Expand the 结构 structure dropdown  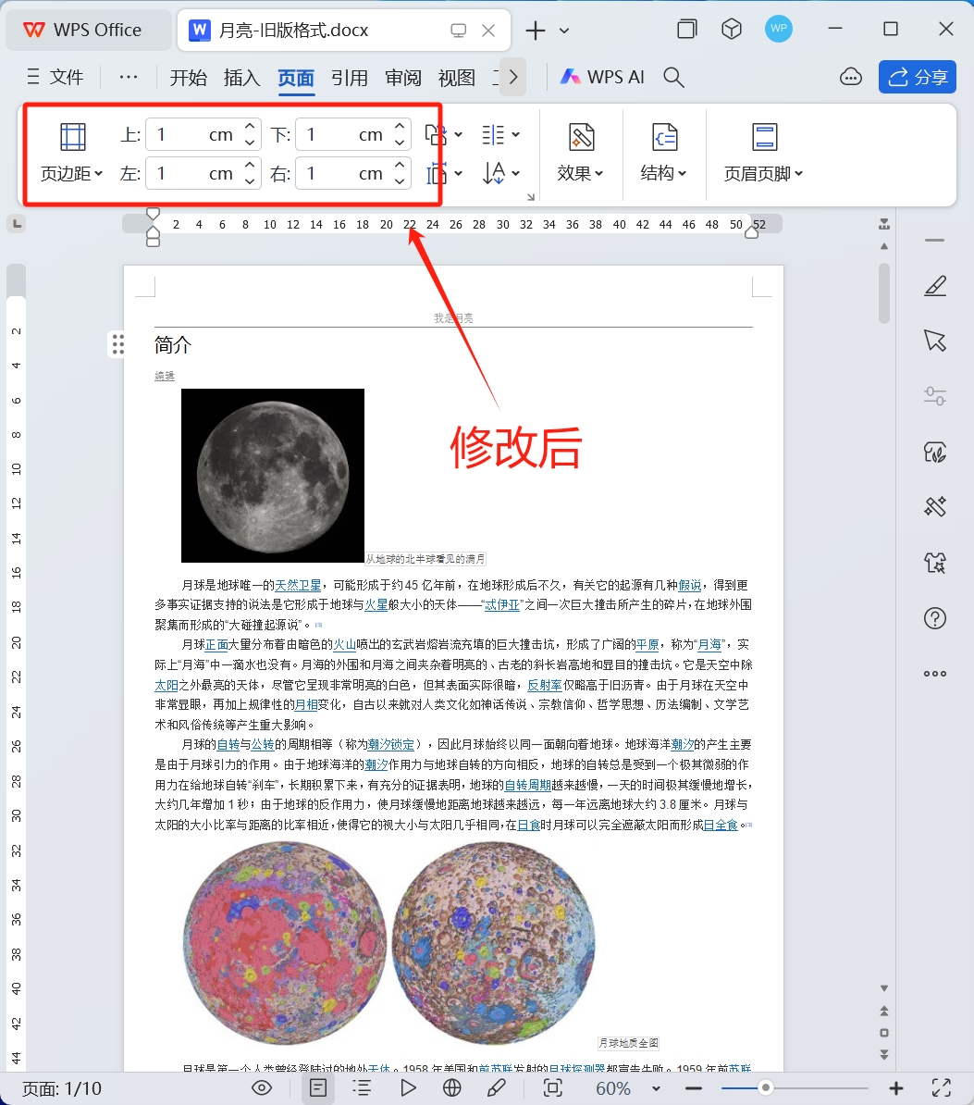663,173
